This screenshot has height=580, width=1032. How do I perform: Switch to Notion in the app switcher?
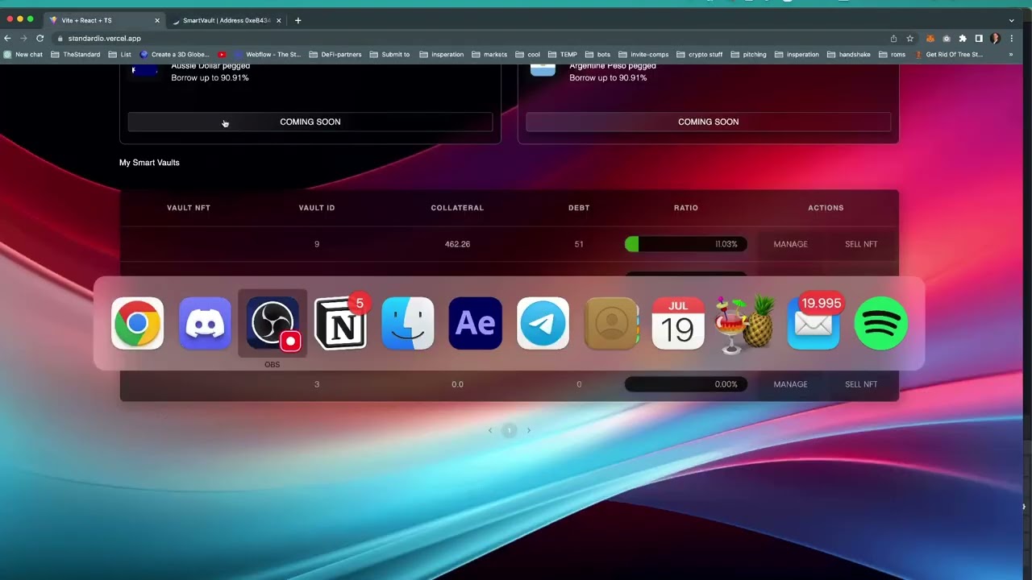coord(340,324)
